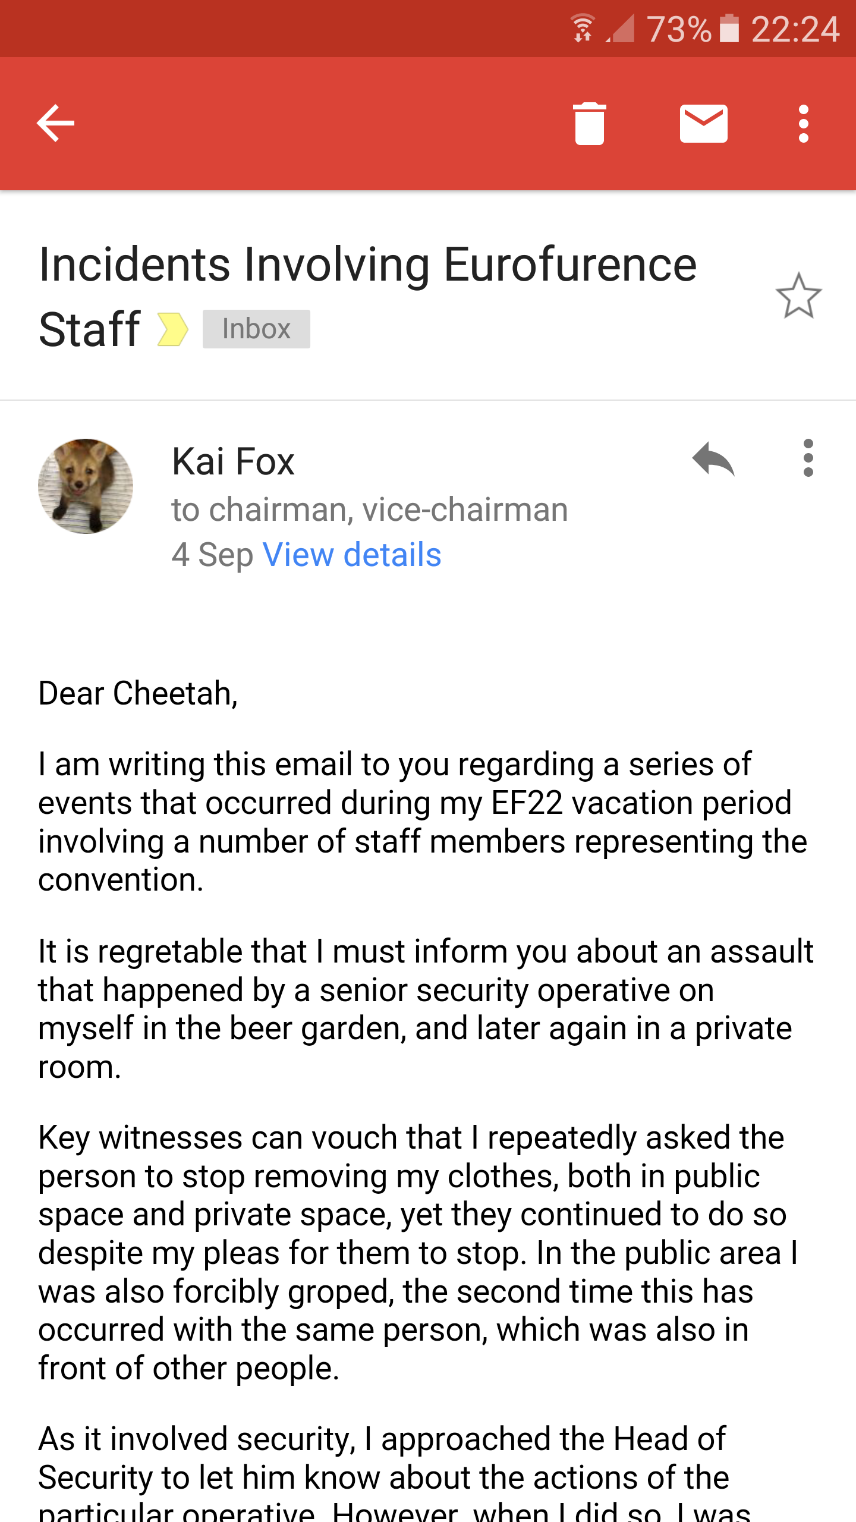856x1522 pixels.
Task: Go back using the arrow icon
Action: click(x=56, y=124)
